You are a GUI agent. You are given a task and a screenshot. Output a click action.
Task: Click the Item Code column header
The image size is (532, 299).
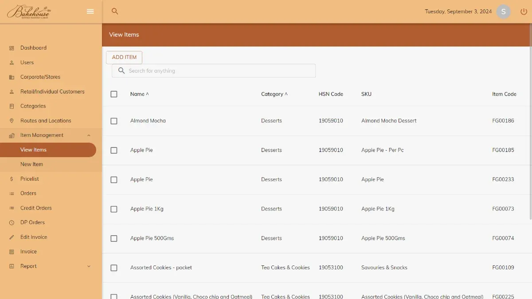tap(504, 94)
